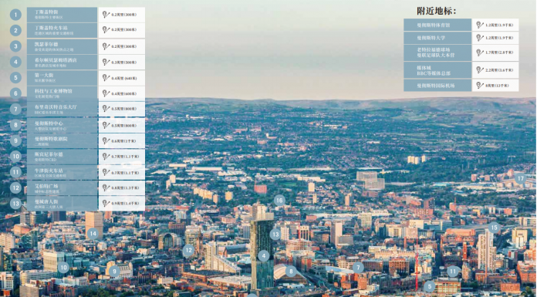Viewport: 537px width, 297px height.
Task: Click legend number circle 6 beside 科技与工业博物馆
Action: click(15, 93)
